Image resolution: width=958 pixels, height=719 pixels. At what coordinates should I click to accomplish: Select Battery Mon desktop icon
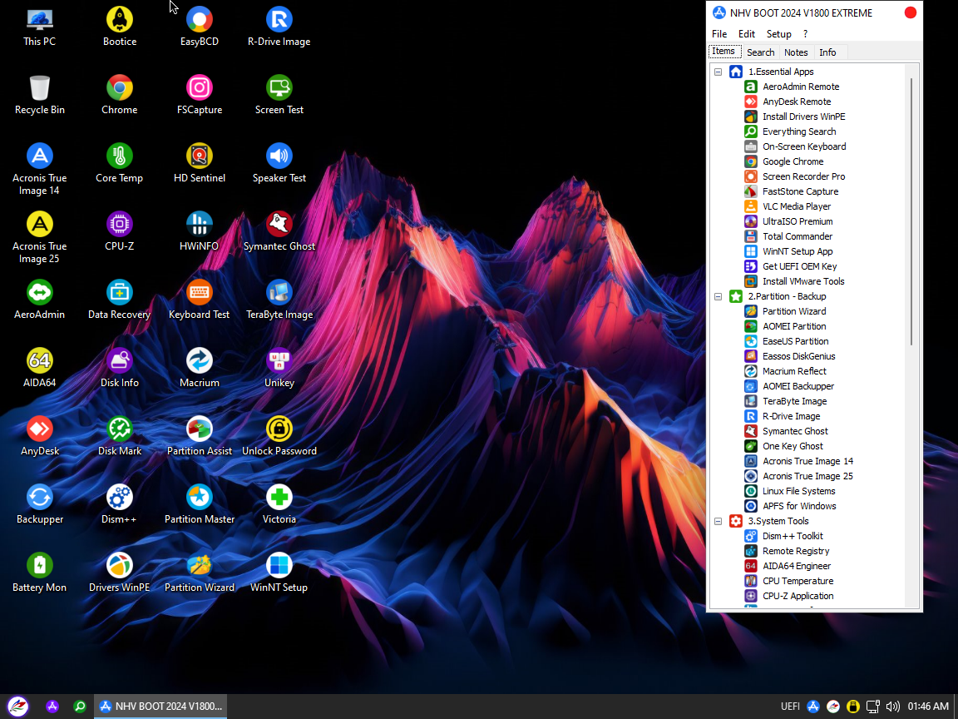(x=40, y=573)
